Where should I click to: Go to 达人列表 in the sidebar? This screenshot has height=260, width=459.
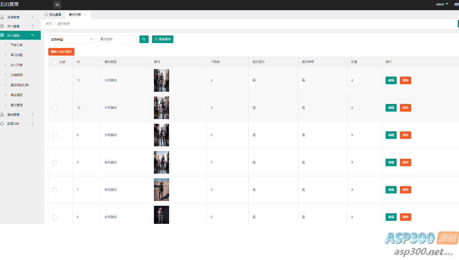coord(16,65)
